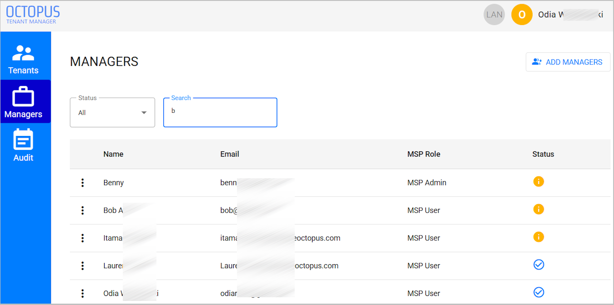Click the ADD MANAGERS button
Screen dimensions: 614x305
point(568,62)
